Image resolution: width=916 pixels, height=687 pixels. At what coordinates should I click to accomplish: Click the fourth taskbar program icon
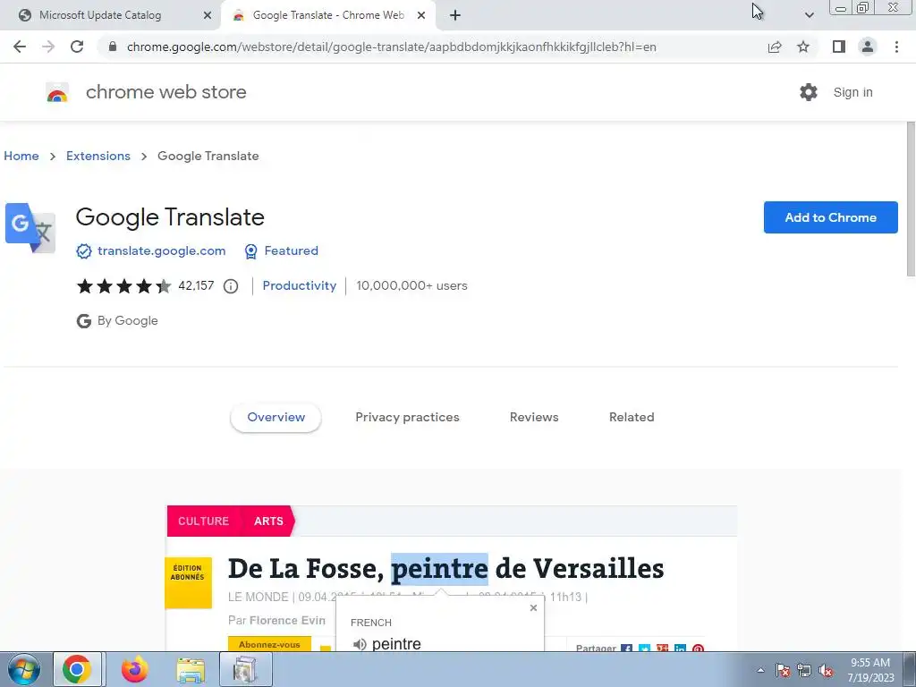[245, 669]
